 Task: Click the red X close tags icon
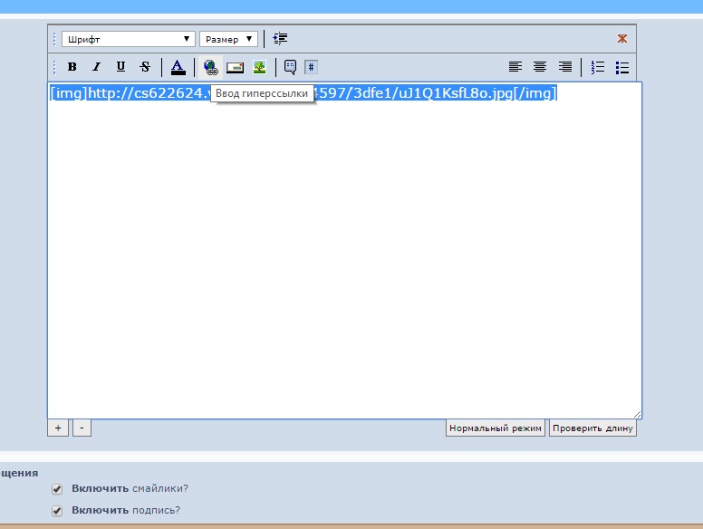coord(621,39)
